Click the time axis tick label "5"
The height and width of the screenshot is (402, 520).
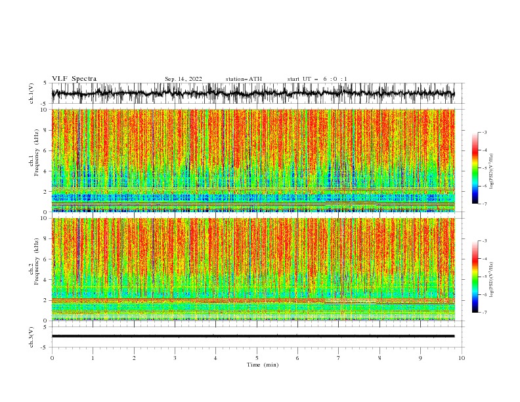click(257, 358)
